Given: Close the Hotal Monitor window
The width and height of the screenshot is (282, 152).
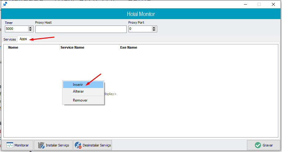Looking at the screenshot, I should pyautogui.click(x=273, y=4).
